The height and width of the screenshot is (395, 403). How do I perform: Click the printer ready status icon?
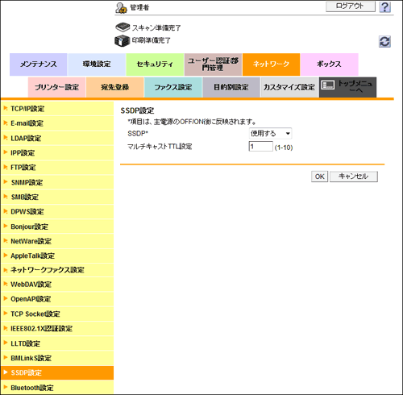click(123, 40)
